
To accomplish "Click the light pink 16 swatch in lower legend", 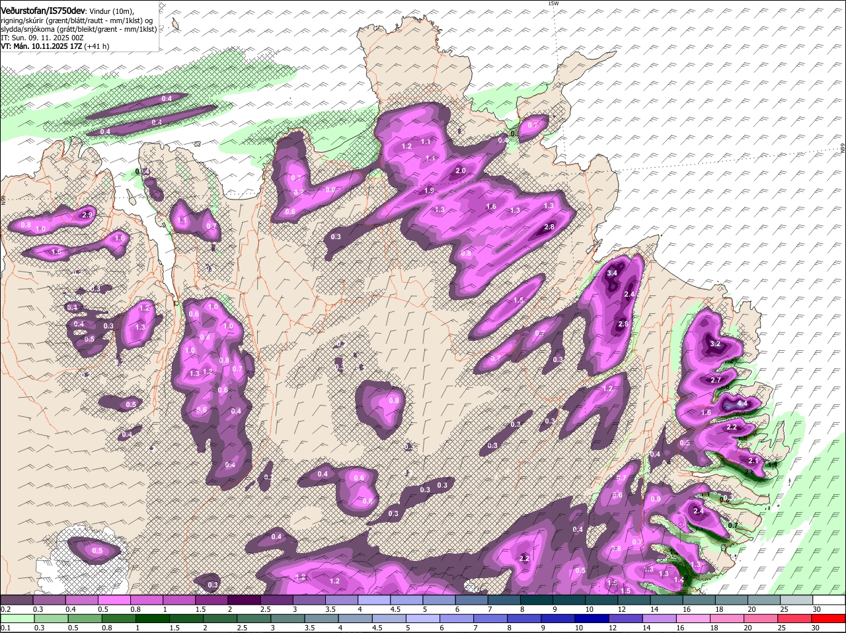I will pos(693,618).
